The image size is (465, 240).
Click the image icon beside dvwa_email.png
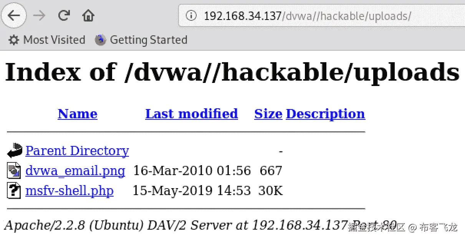[x=14, y=170]
